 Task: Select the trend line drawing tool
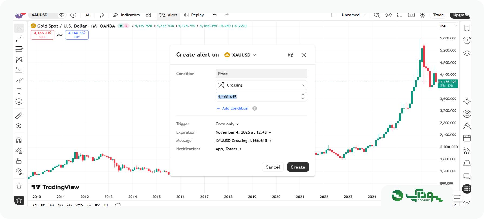click(19, 39)
